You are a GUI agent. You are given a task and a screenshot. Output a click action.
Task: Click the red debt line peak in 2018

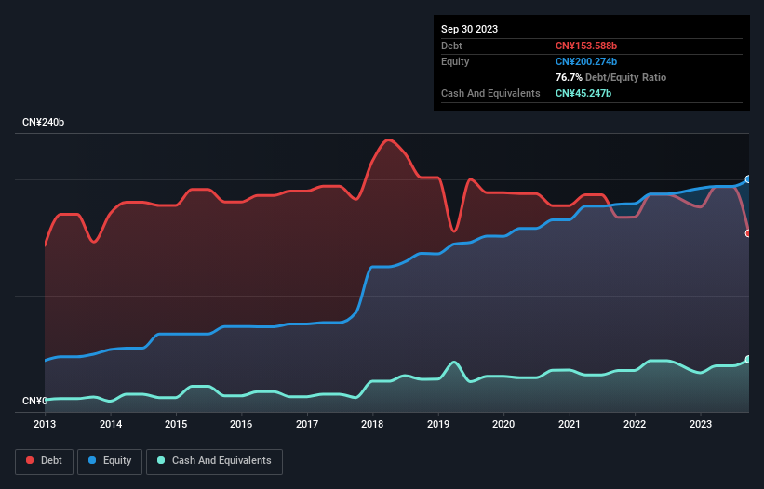click(388, 140)
